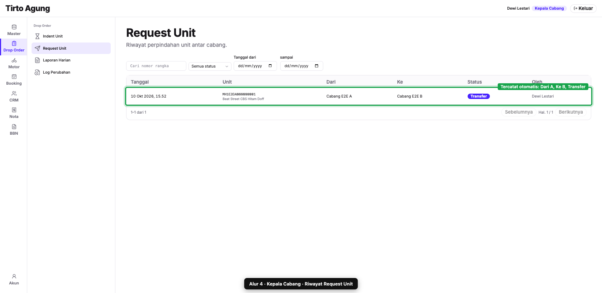Click the Log Perubahan history icon

click(x=37, y=73)
